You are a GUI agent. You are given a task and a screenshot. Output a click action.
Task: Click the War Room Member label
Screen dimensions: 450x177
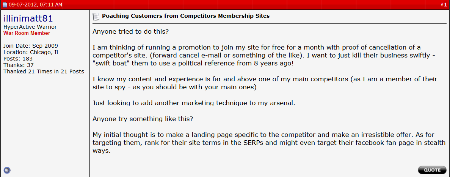[x=27, y=33]
